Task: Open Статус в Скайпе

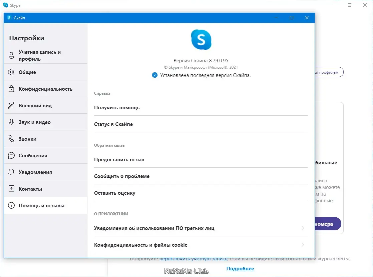Action: [201, 124]
